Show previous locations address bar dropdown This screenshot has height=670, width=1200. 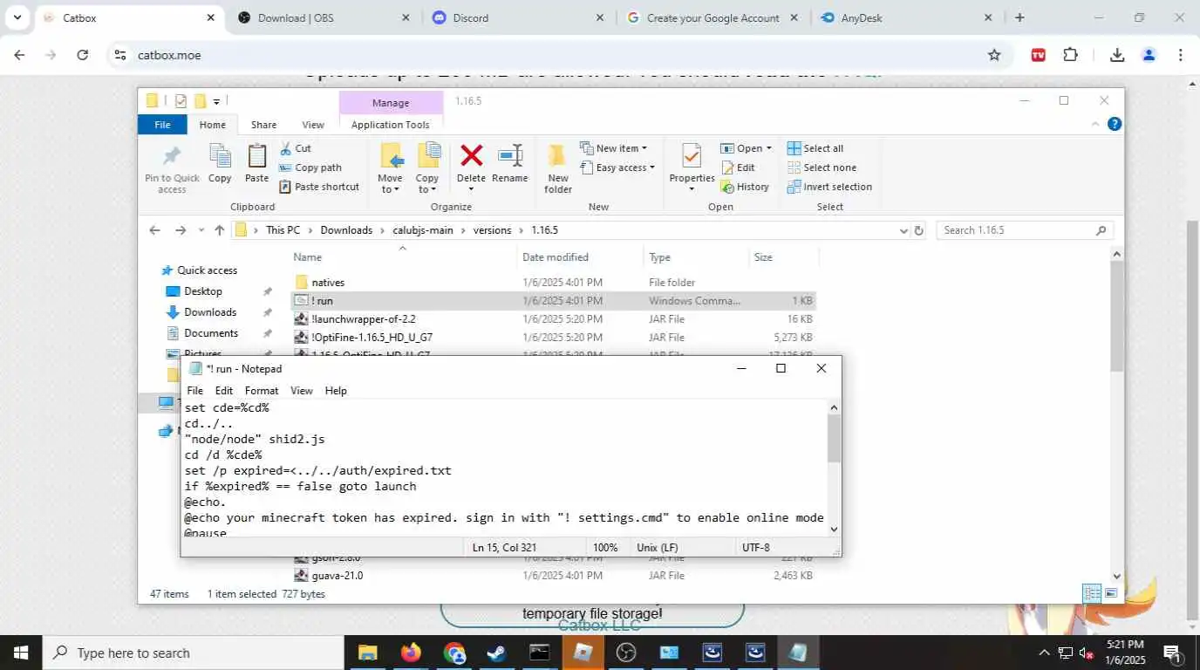coord(903,230)
